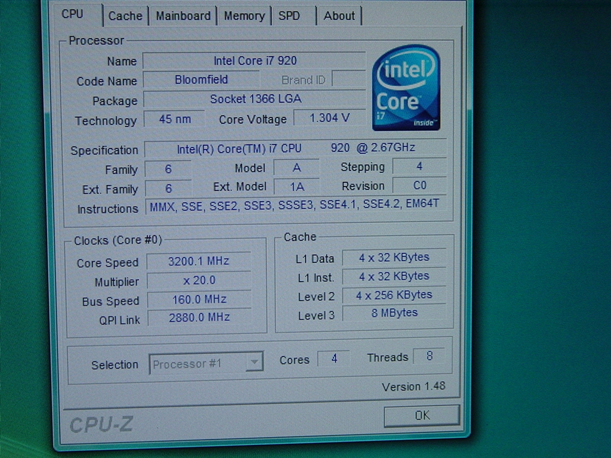Viewport: 611px width, 458px height.
Task: Click the Family value 6
Action: 168,169
